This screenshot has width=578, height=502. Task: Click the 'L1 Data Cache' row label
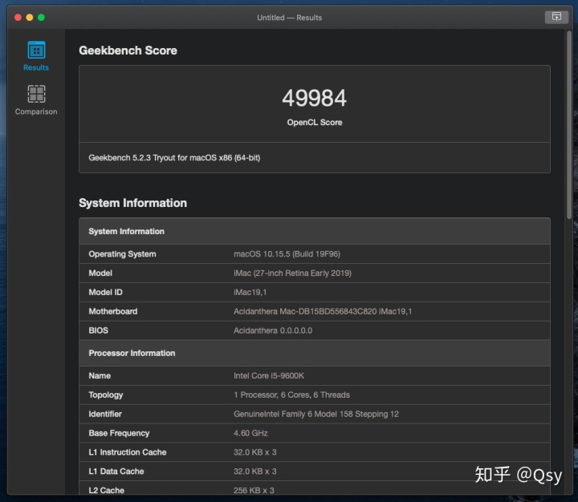coord(116,472)
